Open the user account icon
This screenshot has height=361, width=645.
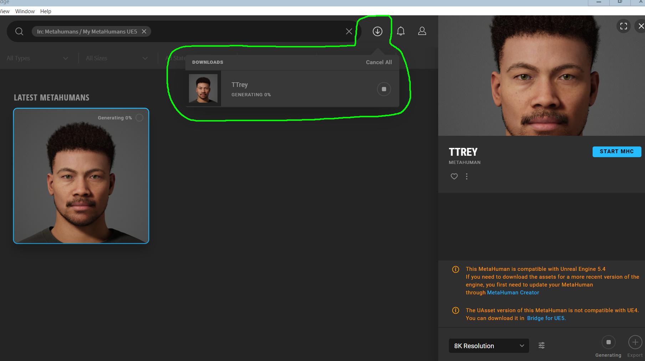[422, 31]
